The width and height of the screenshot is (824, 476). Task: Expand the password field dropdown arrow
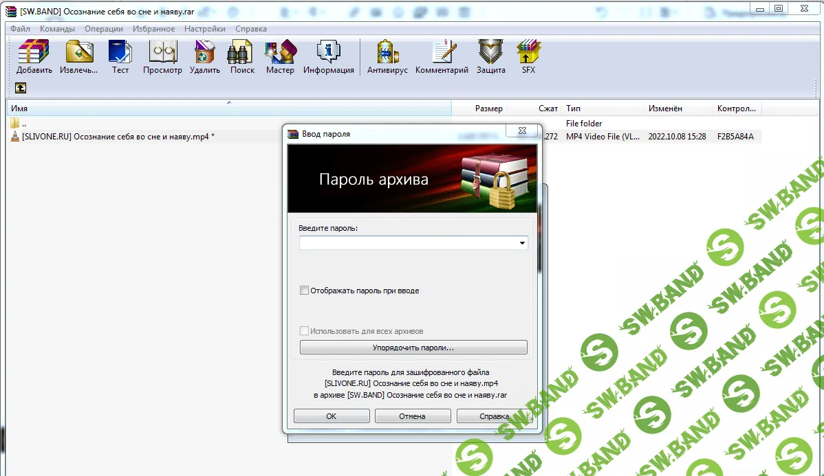point(522,243)
